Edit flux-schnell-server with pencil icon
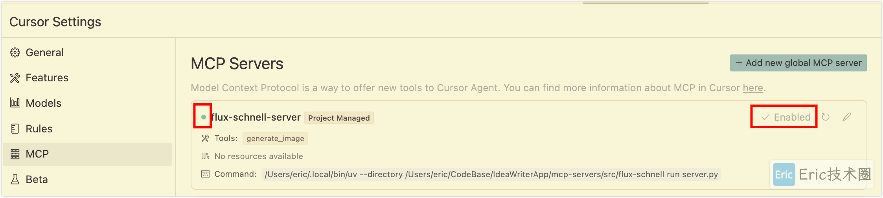The width and height of the screenshot is (883, 198). (847, 117)
